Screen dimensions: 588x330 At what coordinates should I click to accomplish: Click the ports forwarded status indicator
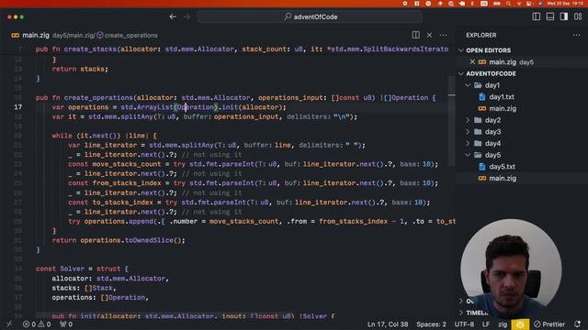(66, 324)
